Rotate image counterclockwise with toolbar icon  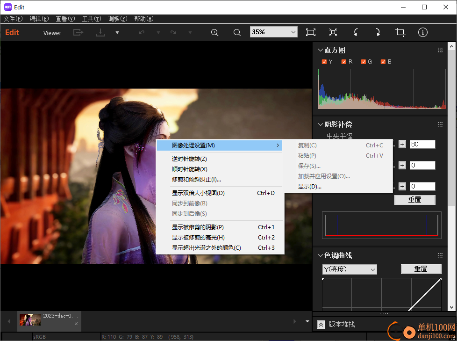click(x=356, y=32)
